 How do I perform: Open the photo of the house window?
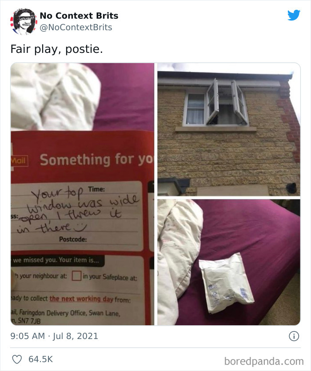[x=229, y=129]
